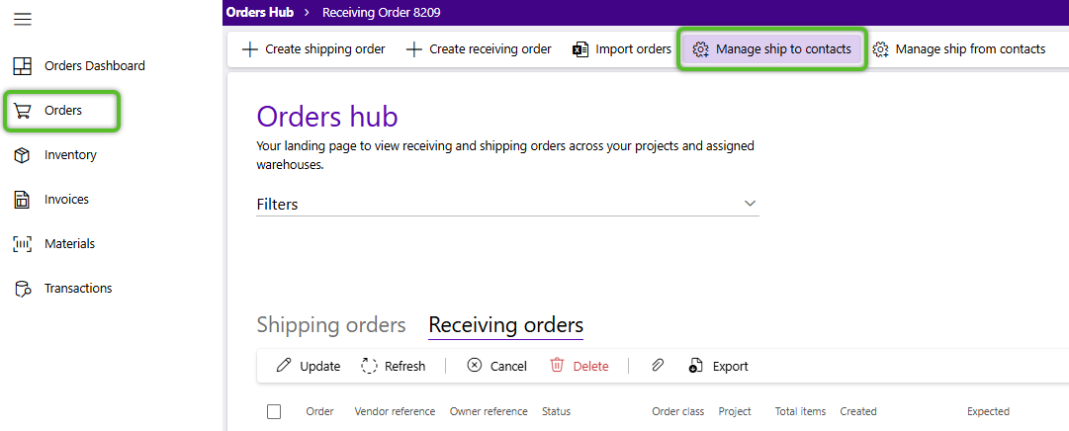
Task: Open the hamburger navigation menu
Action: pyautogui.click(x=23, y=20)
